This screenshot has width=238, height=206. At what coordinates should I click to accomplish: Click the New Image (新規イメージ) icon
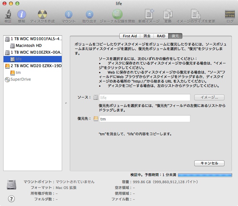[149, 14]
